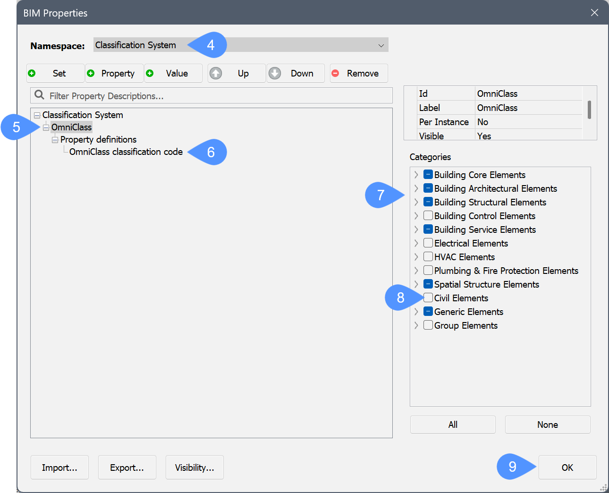609x493 pixels.
Task: Select the Classification System root node
Action: click(x=83, y=115)
